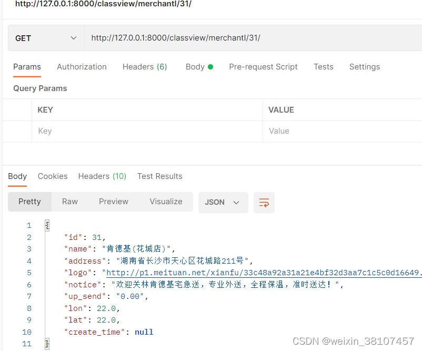Screen dimensions: 422x351
Task: Click the wrap lines icon beside JSON dropdown
Action: pos(264,202)
